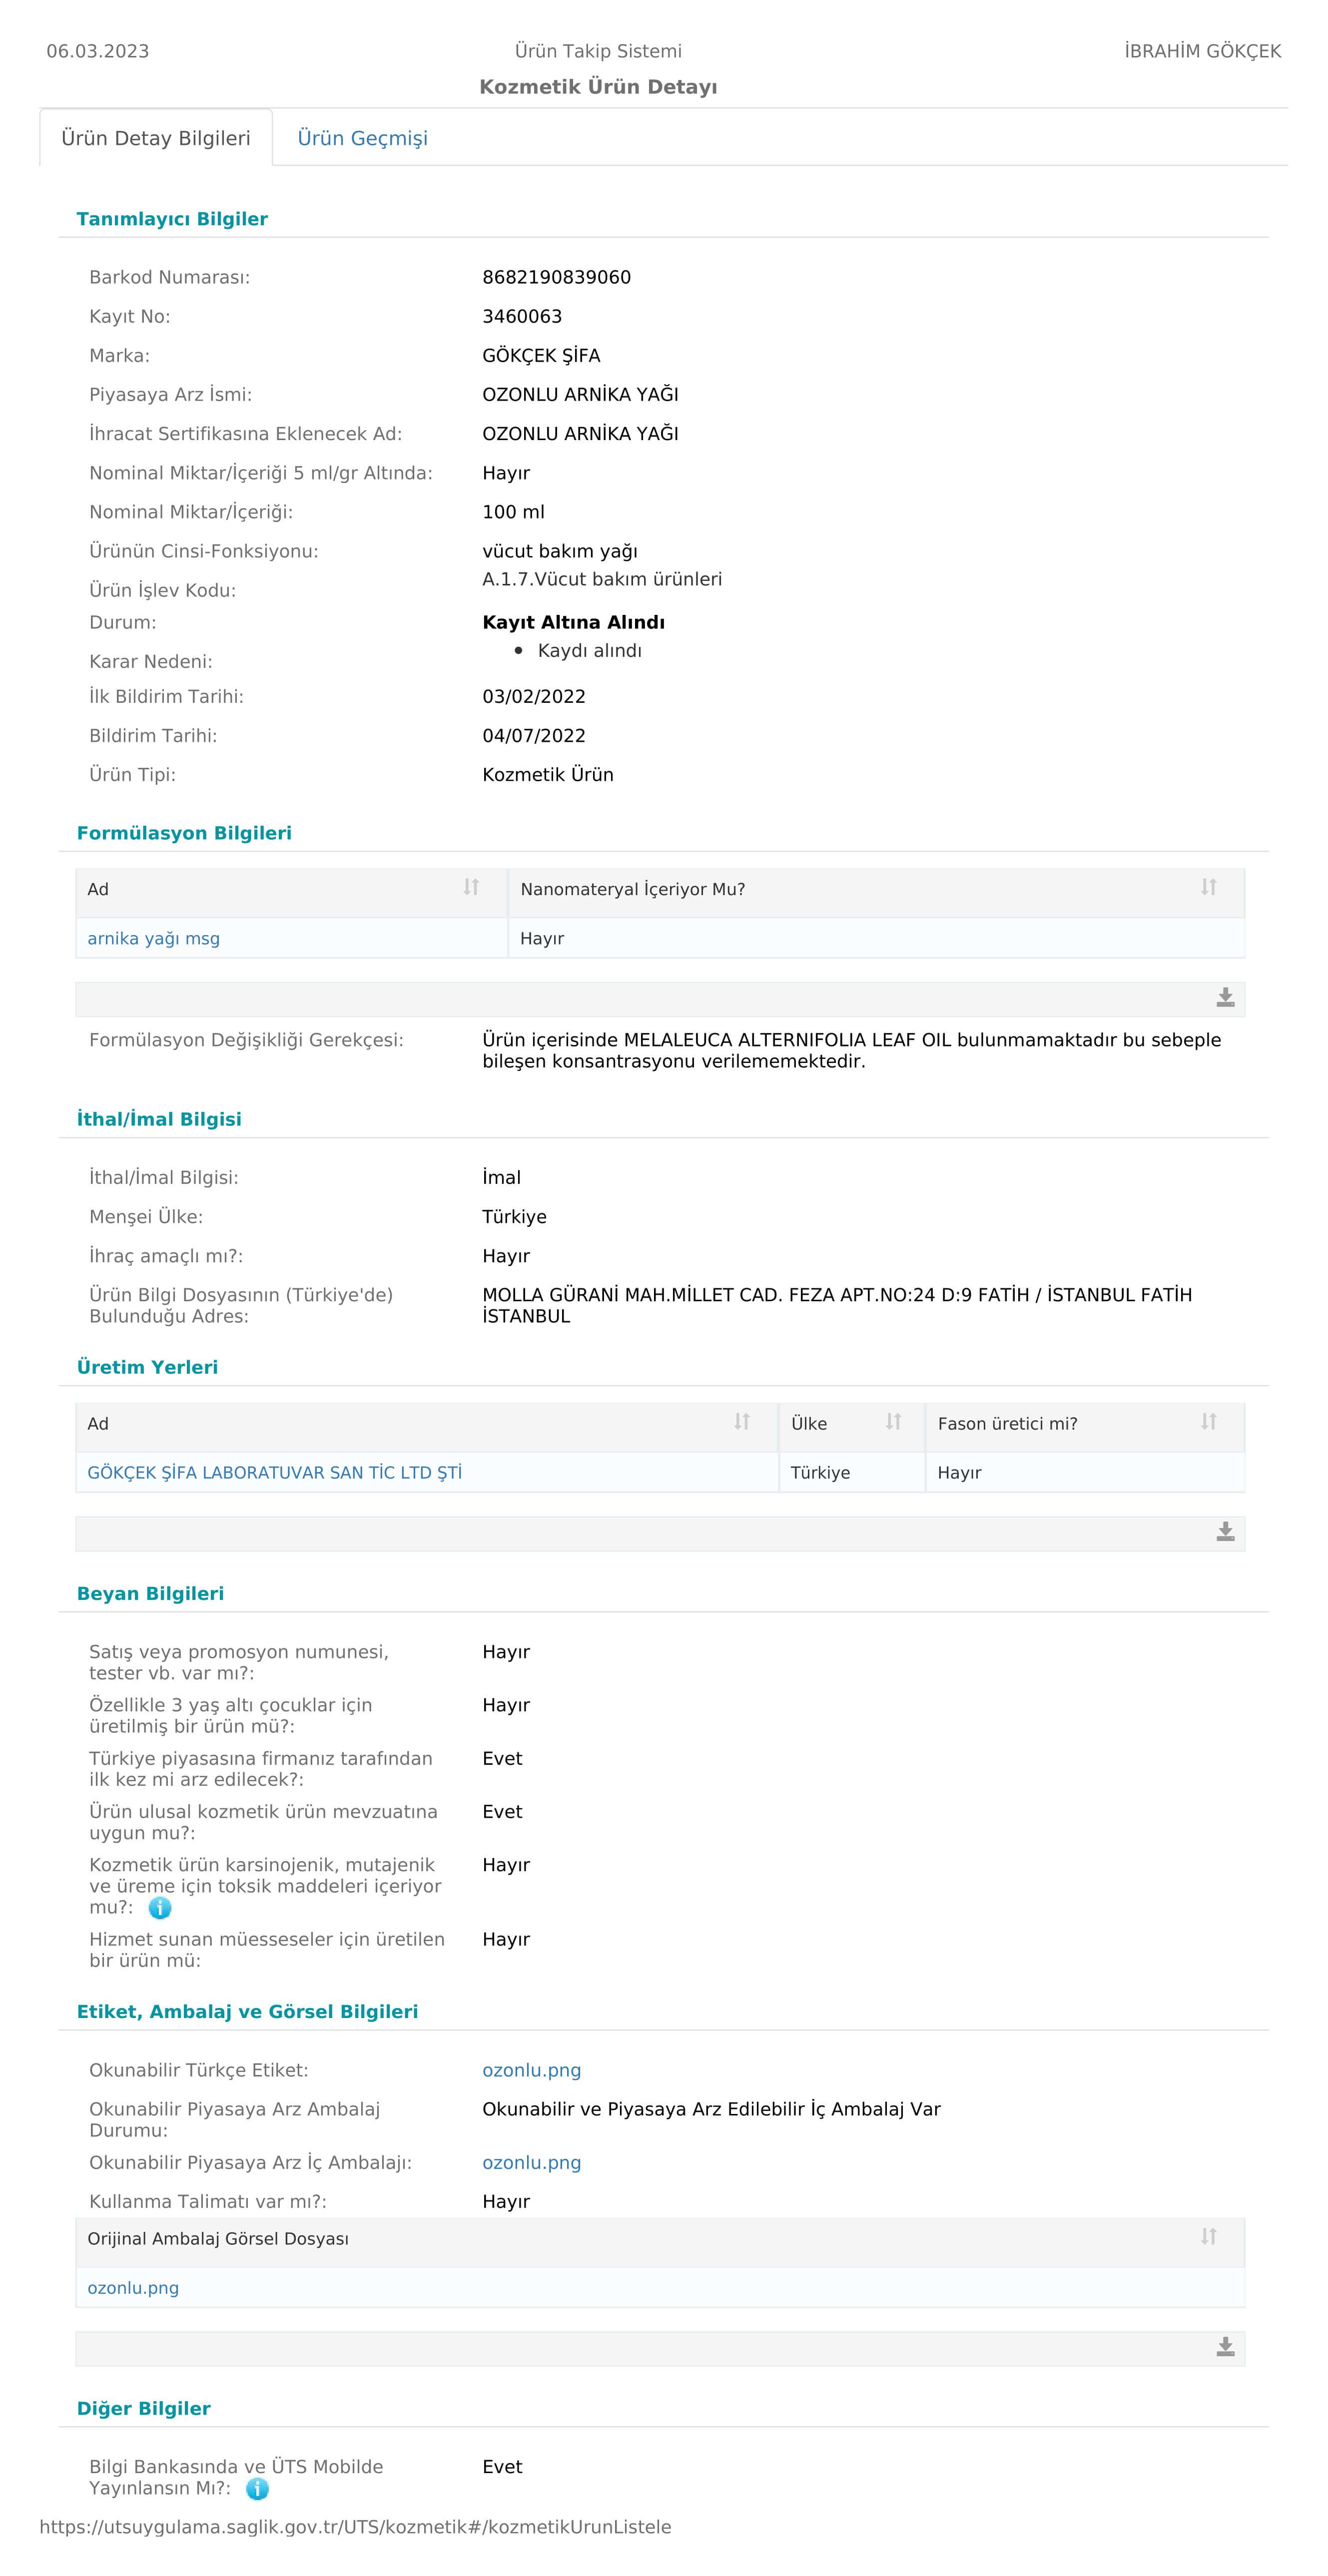
Task: Click info icon beside karsinojenik question
Action: click(x=160, y=1908)
